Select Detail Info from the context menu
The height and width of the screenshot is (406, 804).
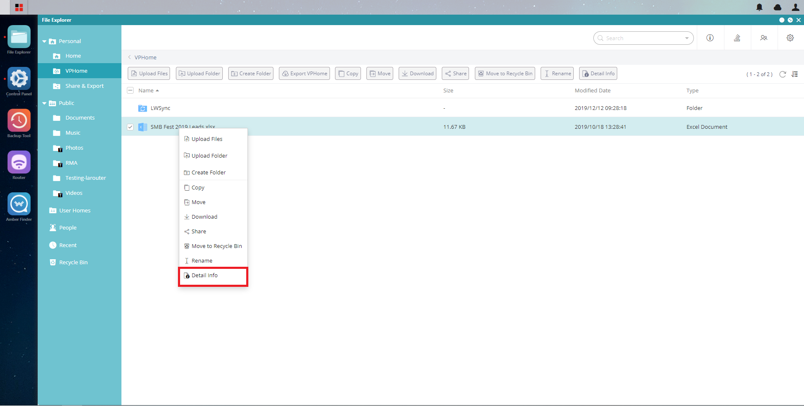tap(213, 276)
